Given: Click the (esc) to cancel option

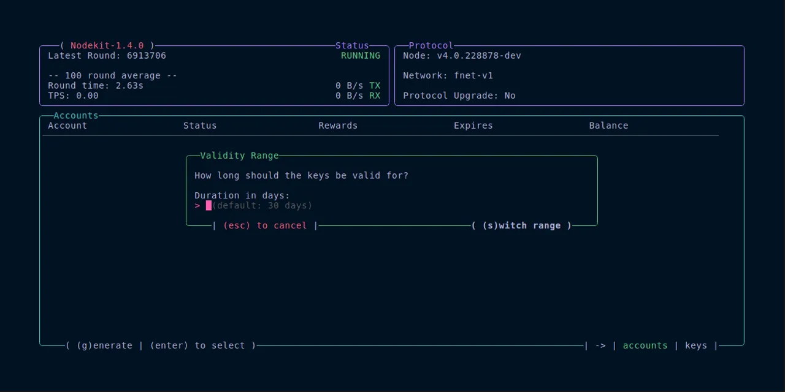Looking at the screenshot, I should [x=265, y=226].
